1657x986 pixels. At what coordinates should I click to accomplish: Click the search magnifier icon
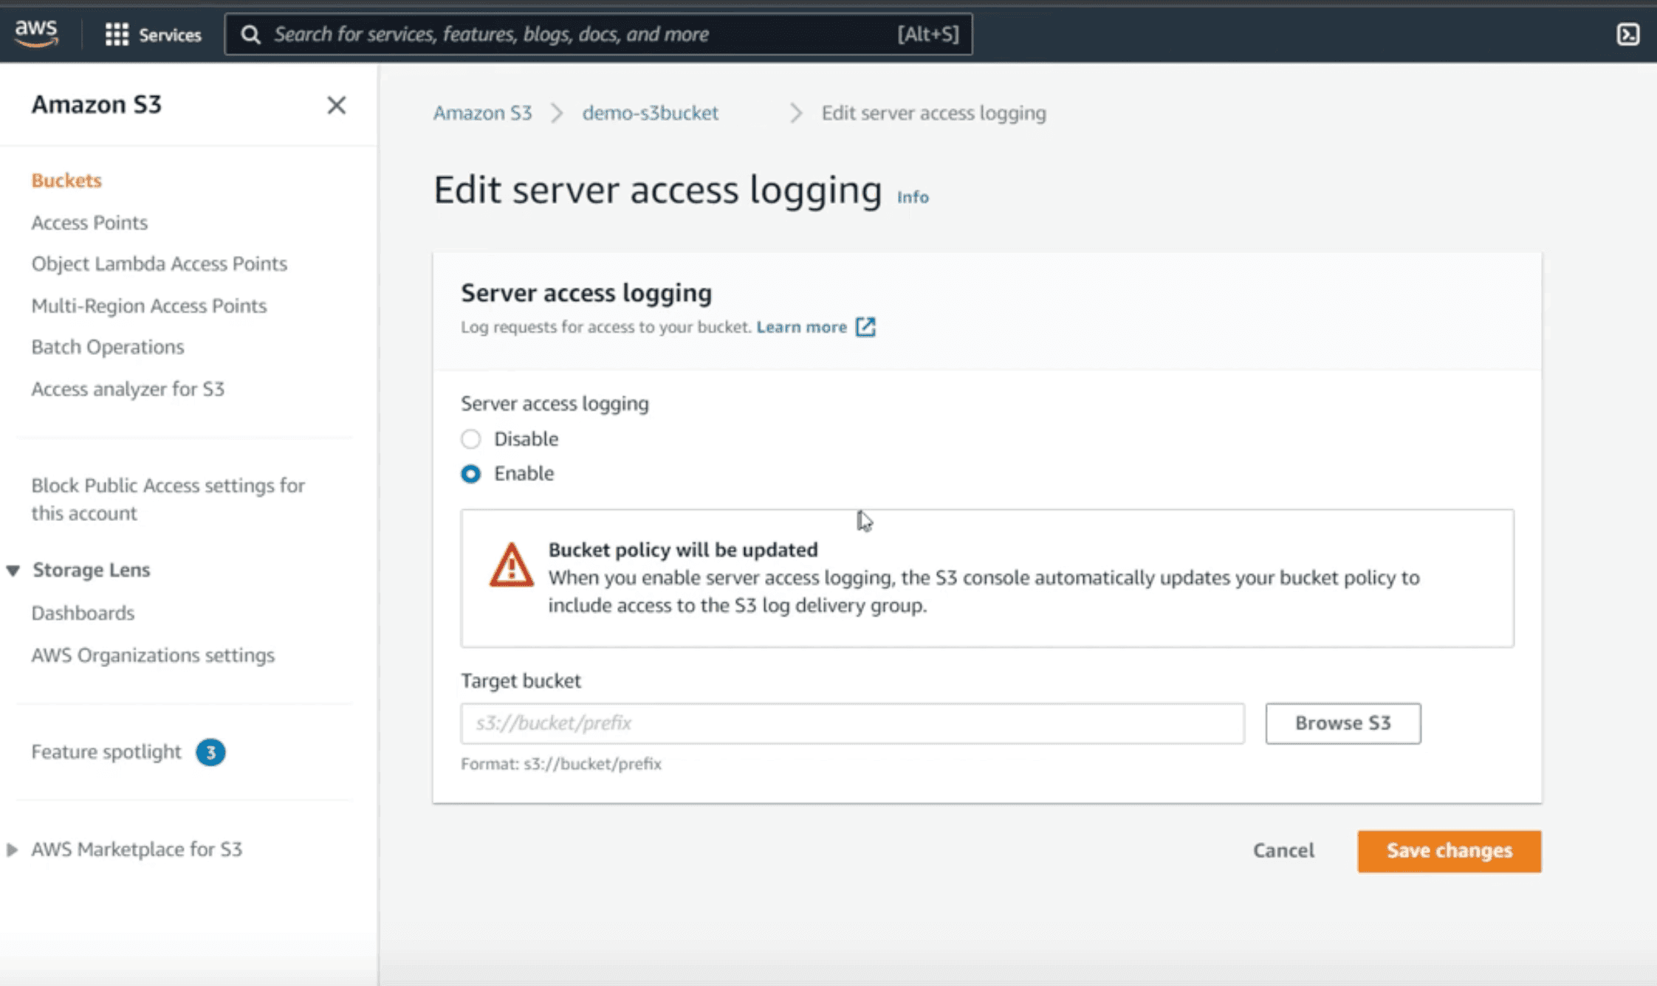click(x=250, y=34)
